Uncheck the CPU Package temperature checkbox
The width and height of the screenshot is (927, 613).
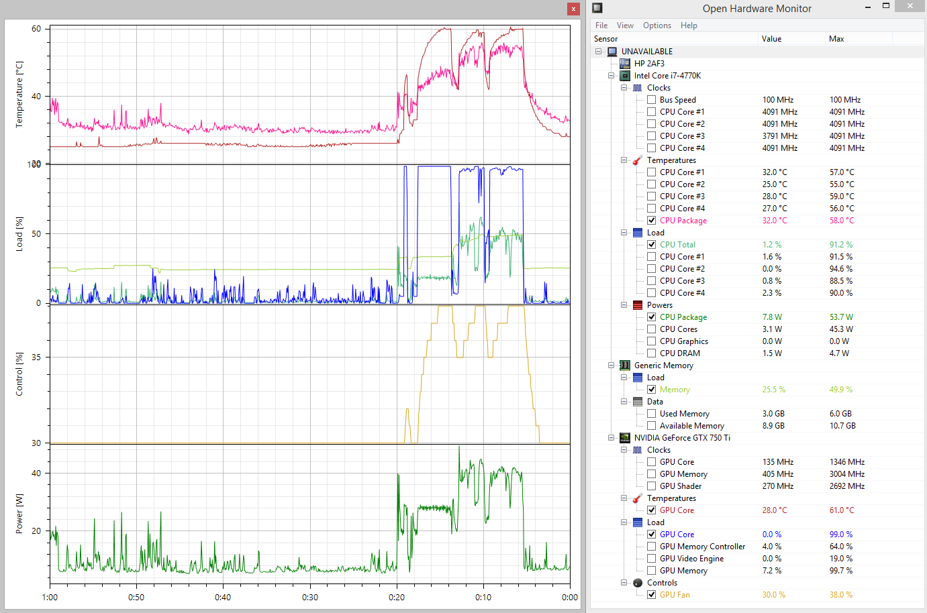click(x=651, y=220)
